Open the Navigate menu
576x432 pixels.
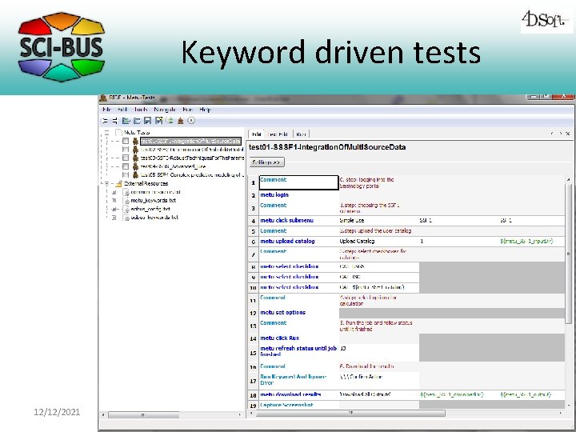click(x=165, y=110)
